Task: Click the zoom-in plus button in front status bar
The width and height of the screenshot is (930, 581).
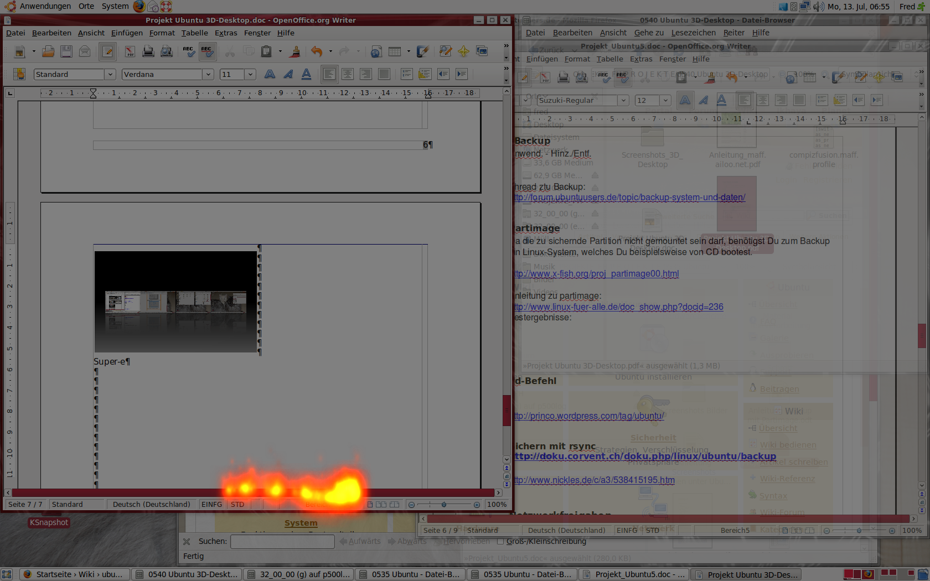Action: (x=477, y=505)
